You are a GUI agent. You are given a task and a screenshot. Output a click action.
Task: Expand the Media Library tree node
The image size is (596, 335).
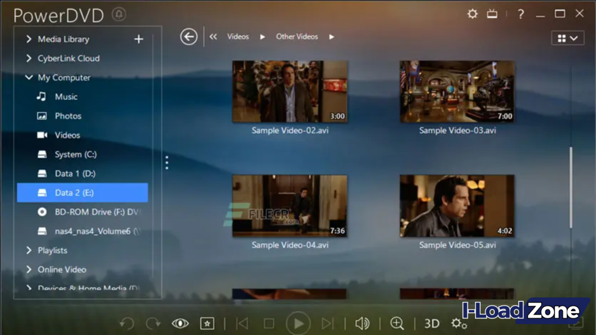29,39
